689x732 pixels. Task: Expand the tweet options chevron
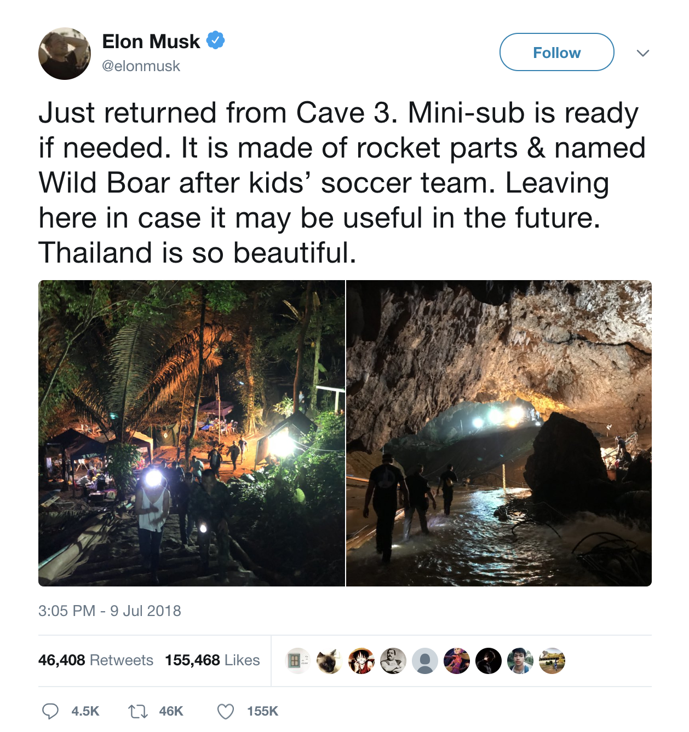coord(643,53)
